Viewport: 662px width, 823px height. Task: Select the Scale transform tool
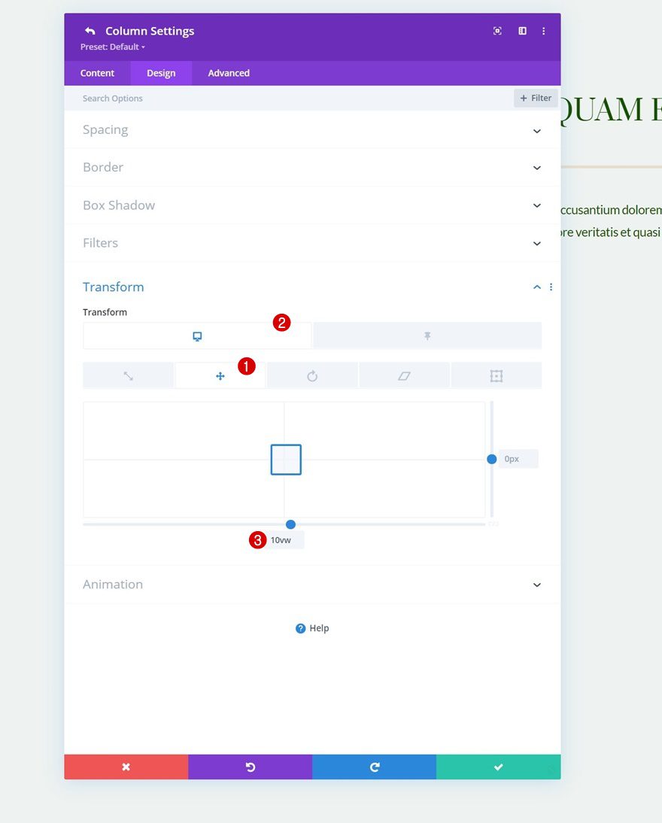point(127,375)
